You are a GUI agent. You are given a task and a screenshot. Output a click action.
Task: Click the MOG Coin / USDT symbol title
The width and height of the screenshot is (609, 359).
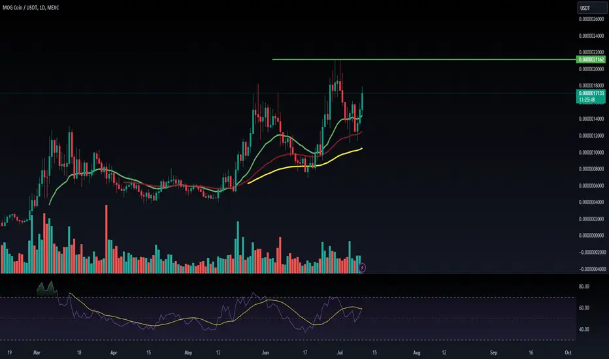tap(31, 7)
